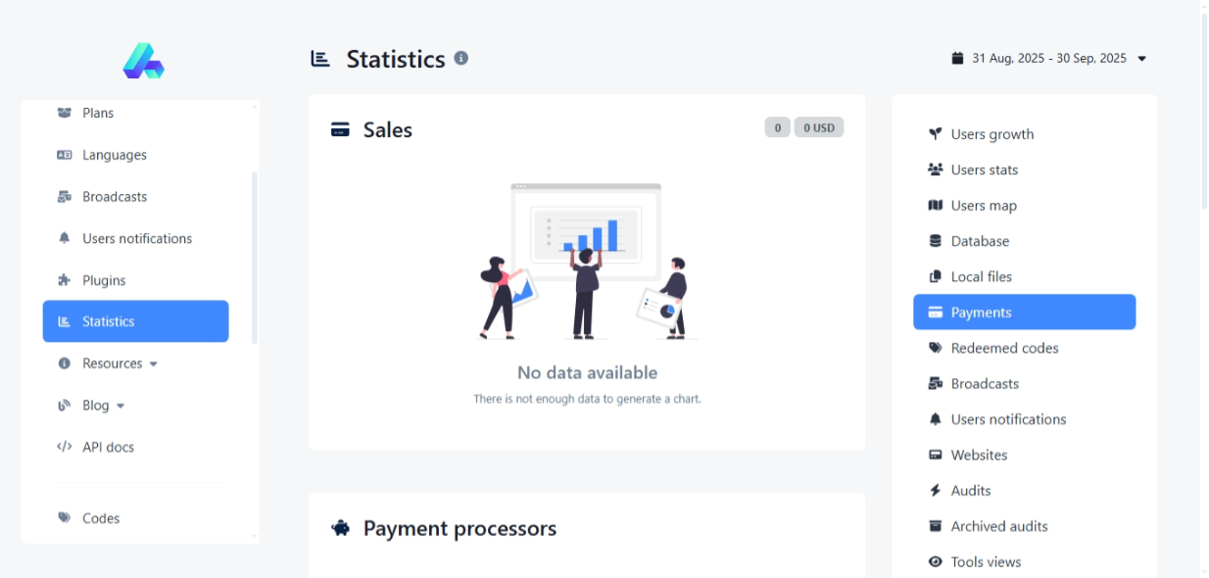This screenshot has width=1209, height=578.
Task: Open Broadcasts in the left sidebar
Action: pyautogui.click(x=114, y=197)
